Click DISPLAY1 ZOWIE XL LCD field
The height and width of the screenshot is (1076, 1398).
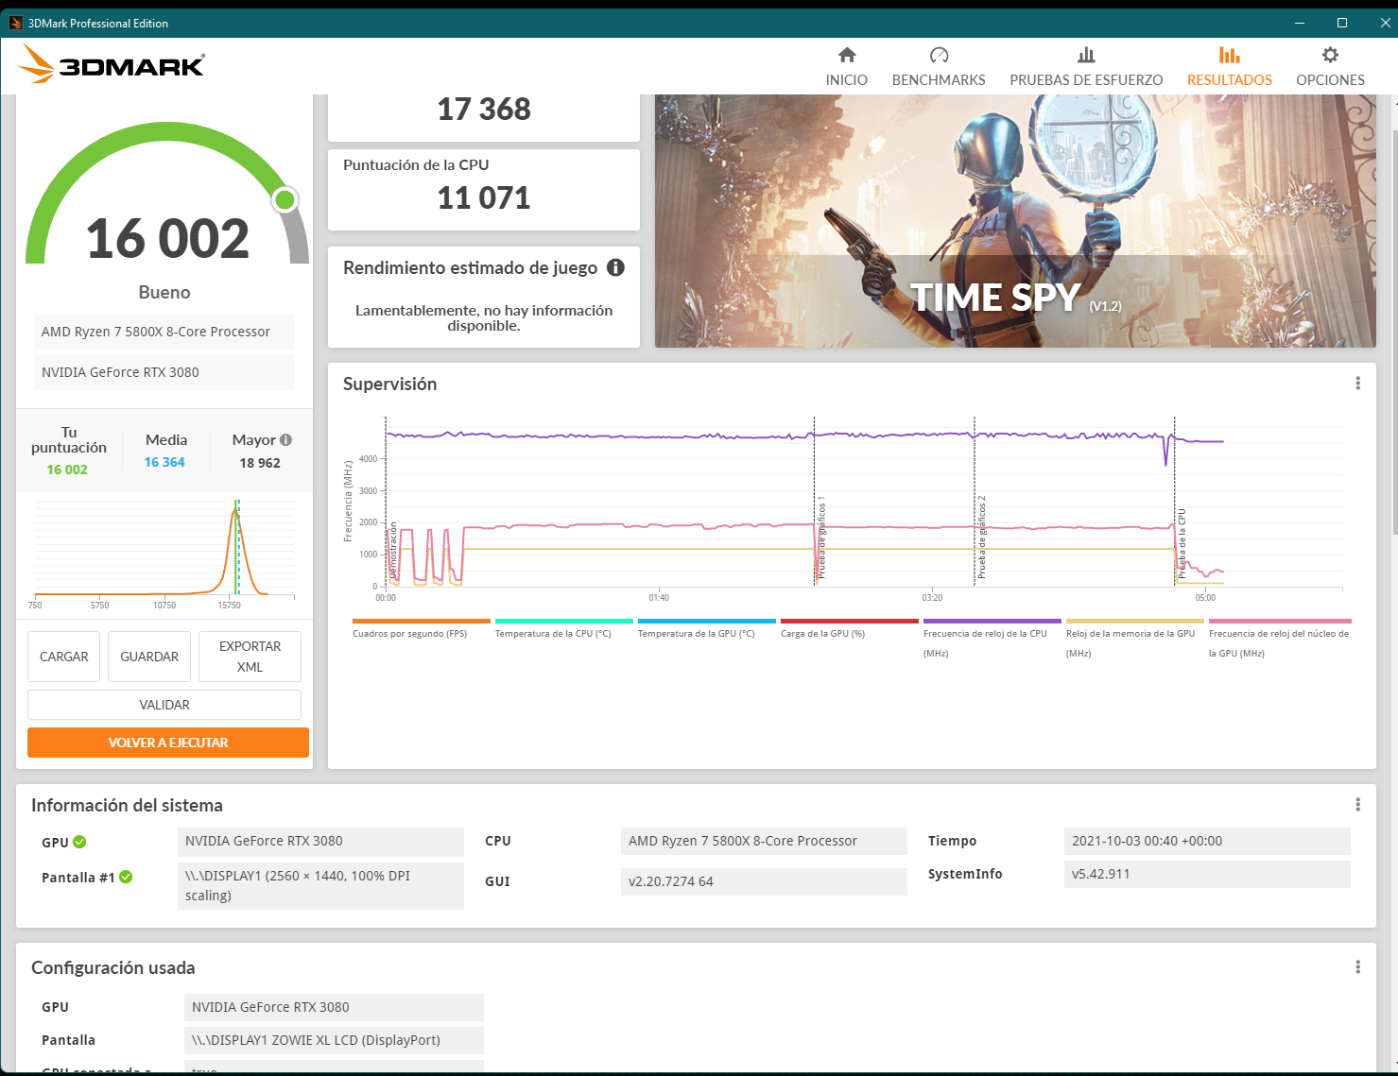coord(334,1040)
